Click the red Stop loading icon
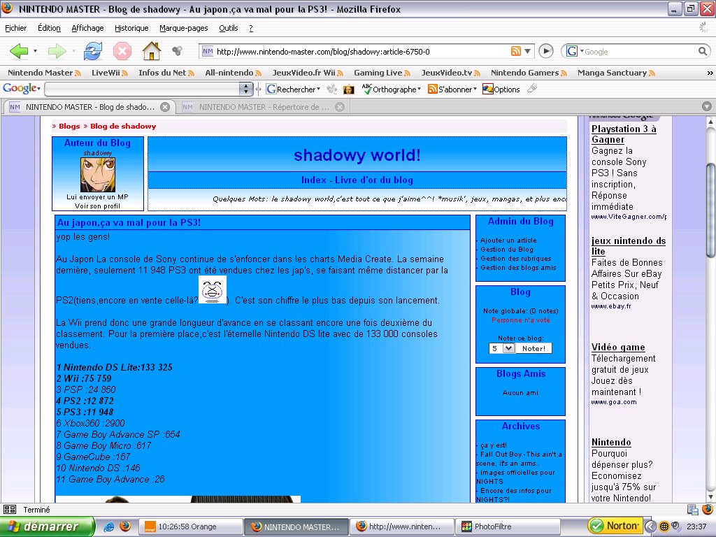Viewport: 716px width, 537px height. click(x=122, y=51)
